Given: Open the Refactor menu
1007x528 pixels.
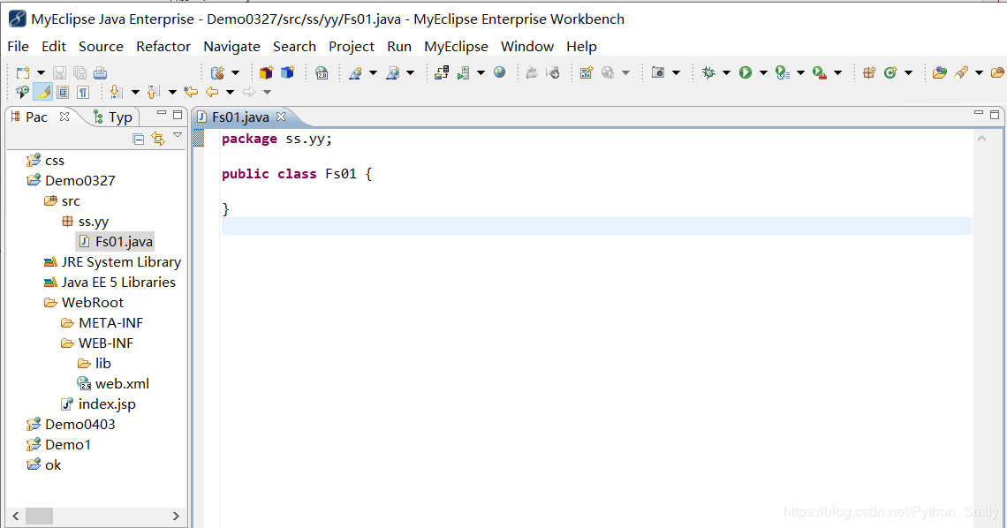Looking at the screenshot, I should [163, 46].
